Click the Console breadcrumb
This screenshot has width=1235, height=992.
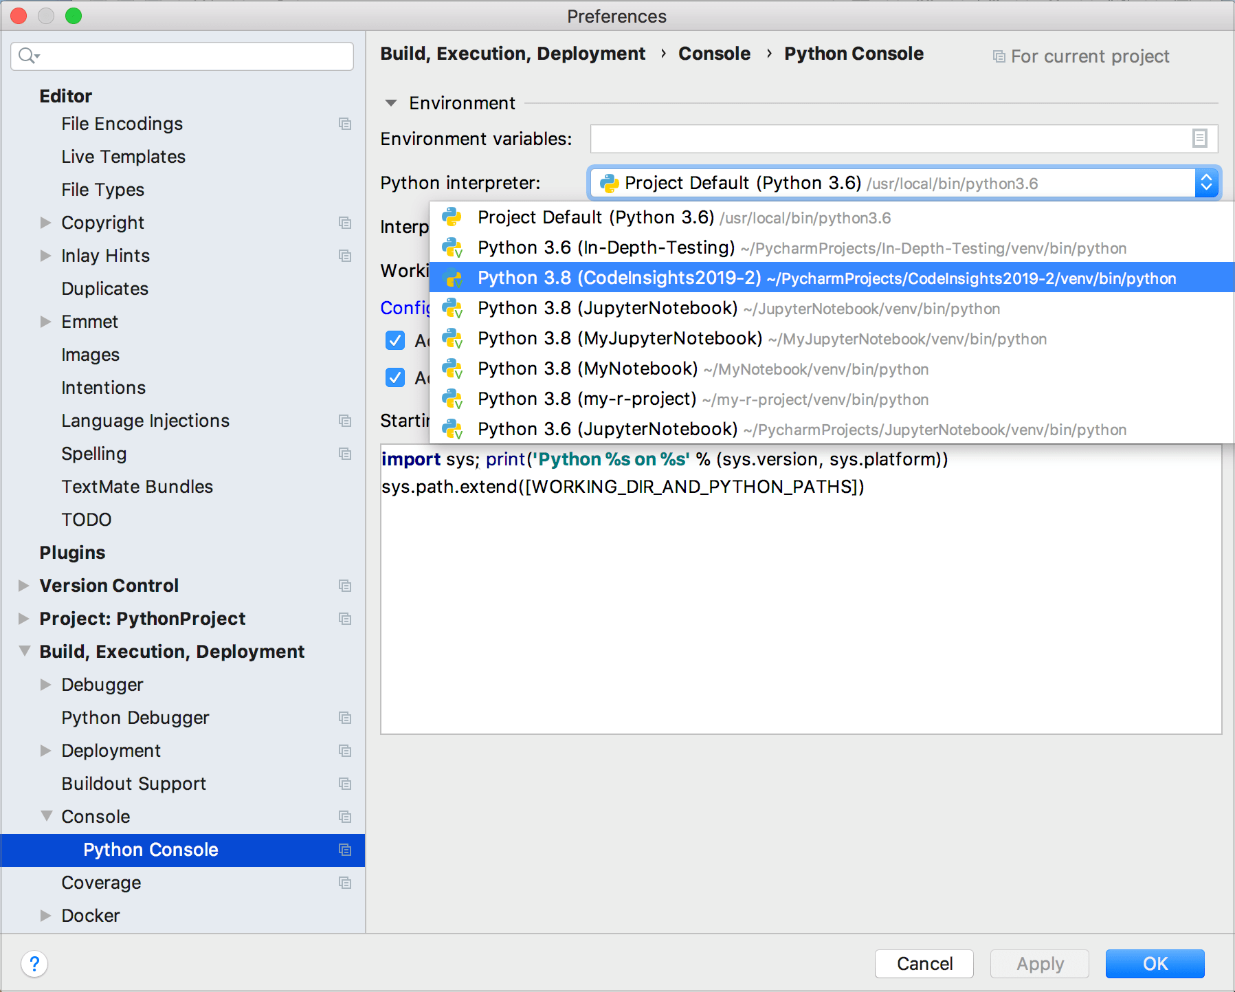714,53
